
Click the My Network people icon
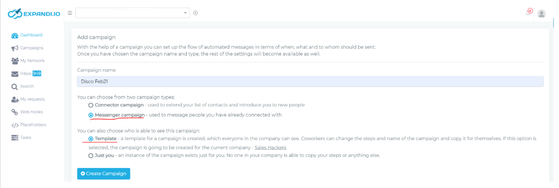15,61
